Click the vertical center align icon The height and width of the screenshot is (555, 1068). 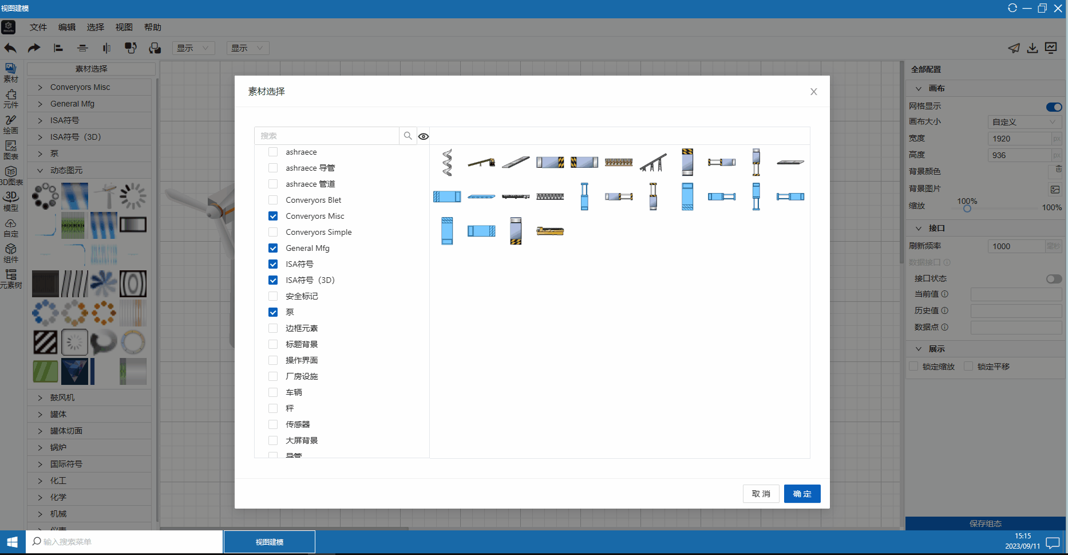click(82, 48)
